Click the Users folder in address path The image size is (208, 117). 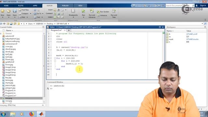[x=30, y=24]
